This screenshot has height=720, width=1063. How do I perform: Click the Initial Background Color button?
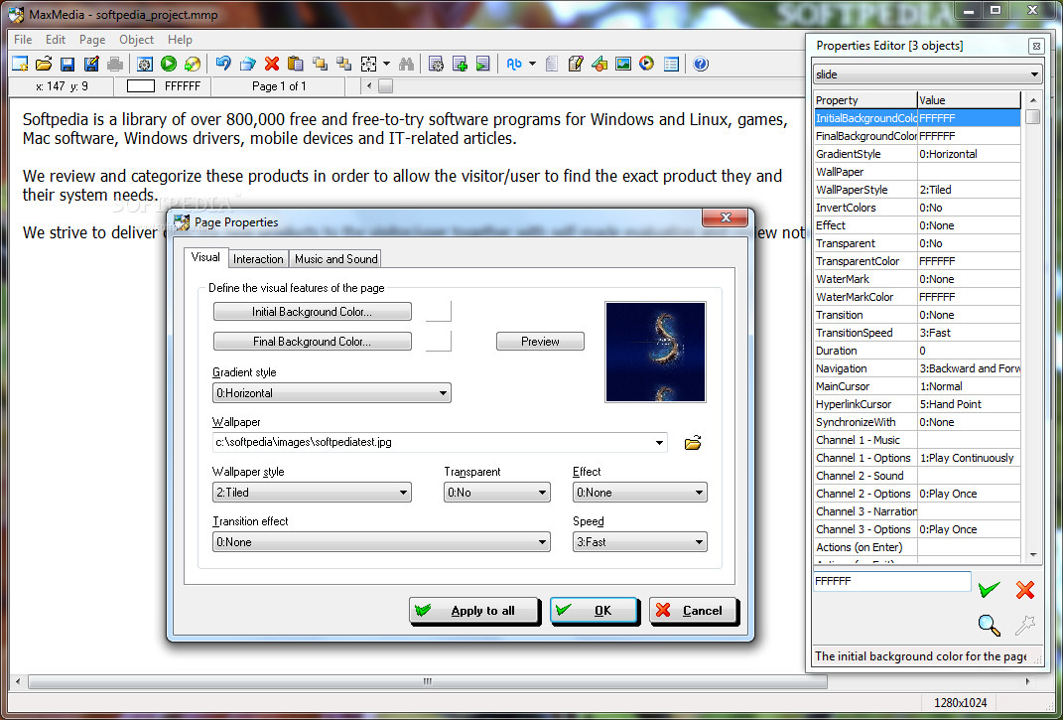(312, 312)
